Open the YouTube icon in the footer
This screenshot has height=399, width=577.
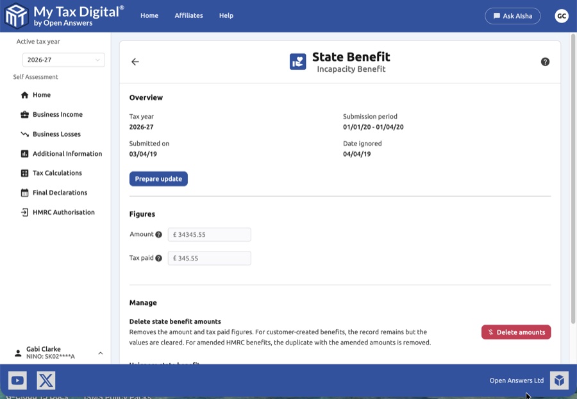[x=17, y=380]
